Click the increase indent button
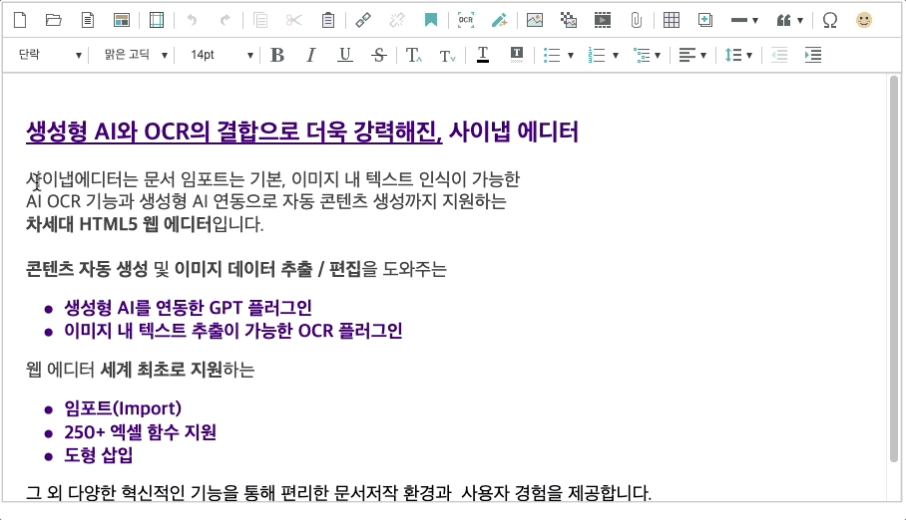This screenshot has height=520, width=906. click(x=813, y=55)
